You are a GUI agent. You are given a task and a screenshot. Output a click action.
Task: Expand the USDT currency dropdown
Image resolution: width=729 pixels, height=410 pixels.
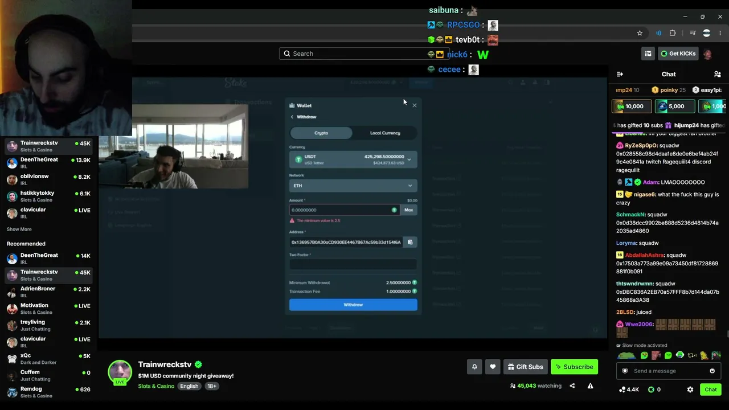click(353, 159)
